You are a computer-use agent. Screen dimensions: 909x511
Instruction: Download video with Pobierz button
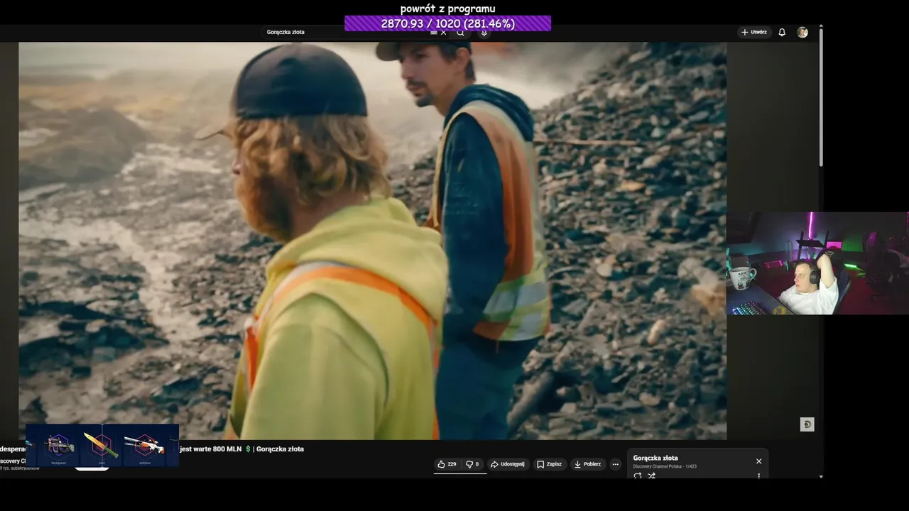tap(587, 464)
